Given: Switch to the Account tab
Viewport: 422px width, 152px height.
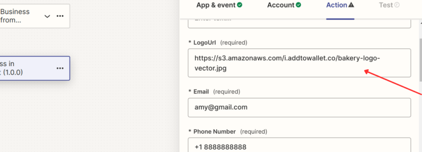Looking at the screenshot, I should click(284, 5).
